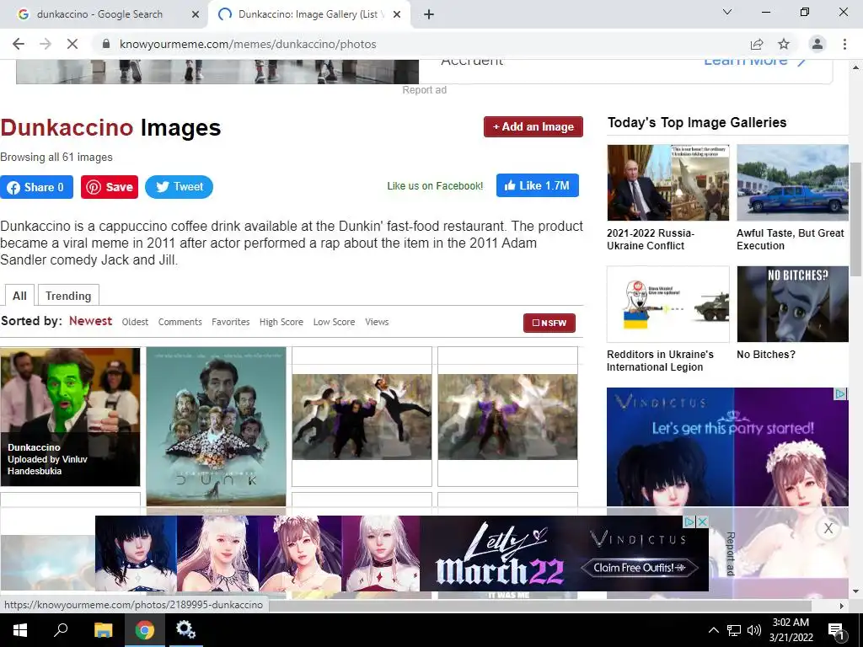Open a new browser tab
The image size is (863, 647).
[429, 14]
